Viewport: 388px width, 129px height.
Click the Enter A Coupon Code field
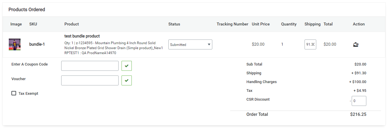click(x=90, y=66)
